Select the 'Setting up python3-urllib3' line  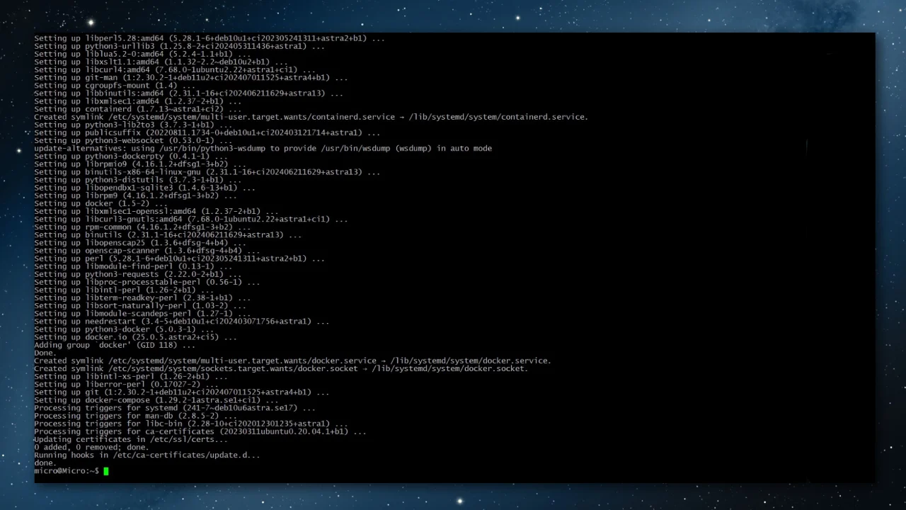(x=180, y=46)
